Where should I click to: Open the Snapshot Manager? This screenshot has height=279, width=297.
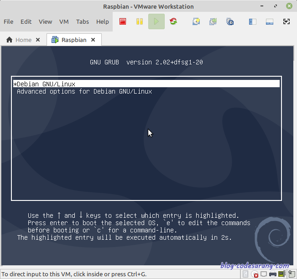pos(230,21)
